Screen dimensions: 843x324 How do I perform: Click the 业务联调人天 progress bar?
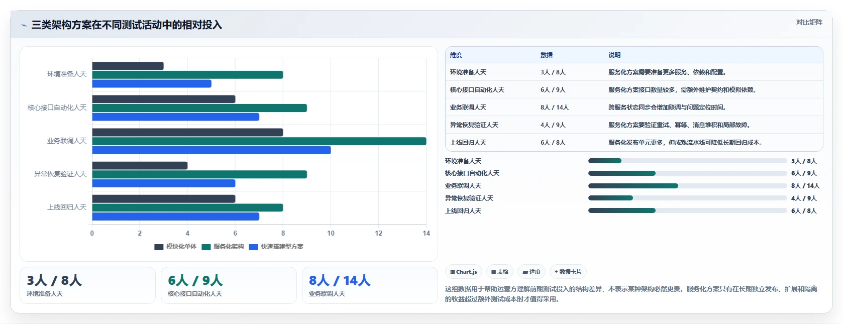click(687, 186)
